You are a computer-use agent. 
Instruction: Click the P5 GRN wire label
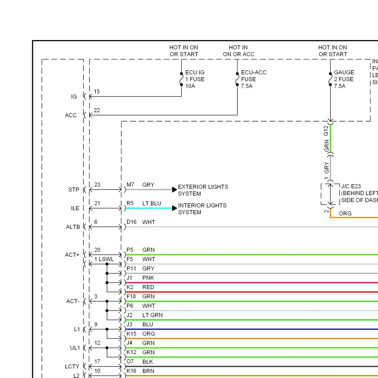click(x=141, y=250)
